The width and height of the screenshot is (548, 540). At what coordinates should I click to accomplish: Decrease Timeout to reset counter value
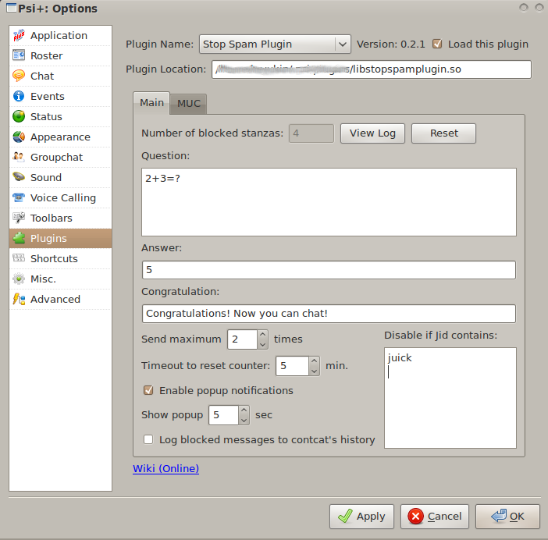(x=314, y=371)
